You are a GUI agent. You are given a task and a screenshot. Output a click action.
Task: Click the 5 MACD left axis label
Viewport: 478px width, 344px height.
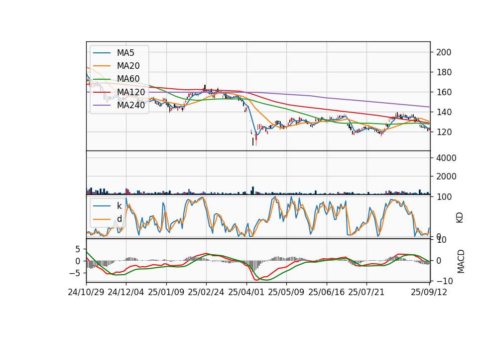click(x=78, y=249)
